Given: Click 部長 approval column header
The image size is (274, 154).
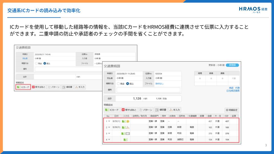Looking at the screenshot, I should coord(211,73).
